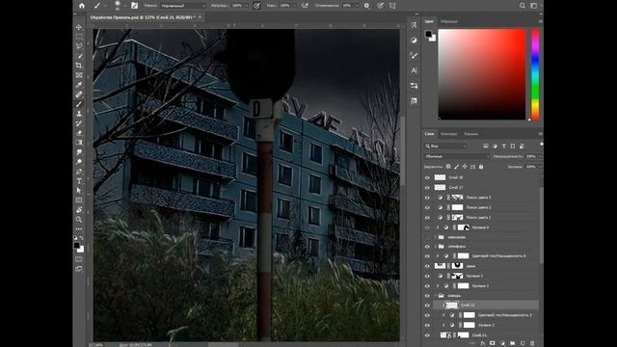Image resolution: width=617 pixels, height=347 pixels.
Task: Hide the Цветовой тон/Насыщенность 6 layer
Action: click(x=427, y=256)
